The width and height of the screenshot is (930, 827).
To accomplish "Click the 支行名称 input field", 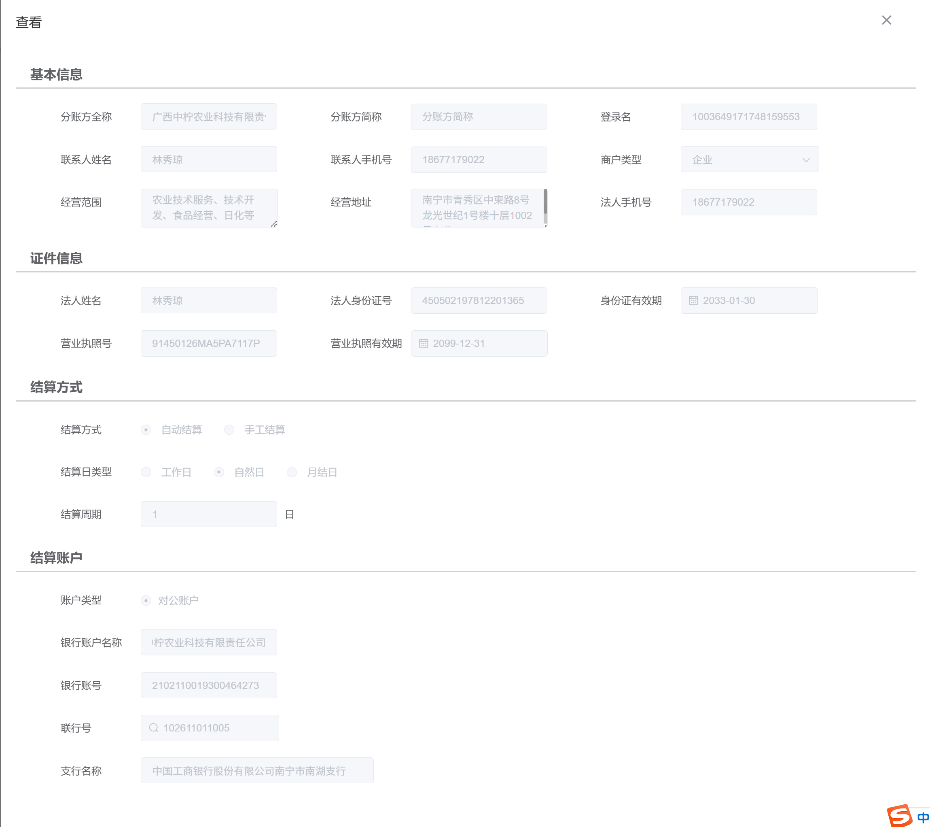I will pyautogui.click(x=256, y=771).
